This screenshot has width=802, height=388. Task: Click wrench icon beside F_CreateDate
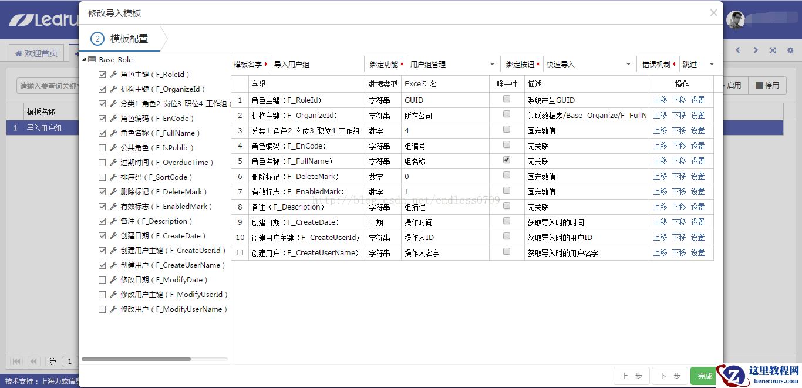(x=113, y=236)
